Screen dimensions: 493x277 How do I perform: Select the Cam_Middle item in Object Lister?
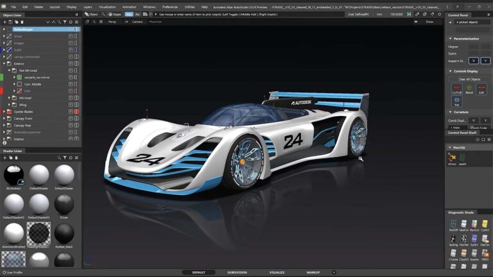[x=33, y=84]
